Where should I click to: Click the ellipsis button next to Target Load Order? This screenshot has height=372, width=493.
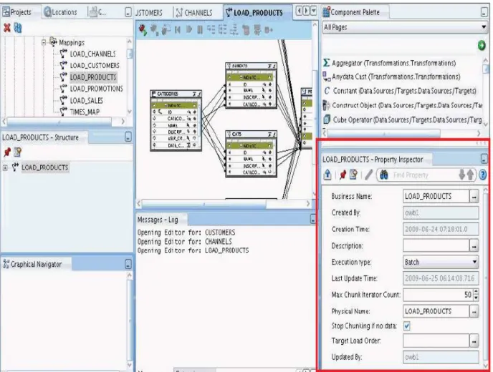click(474, 341)
